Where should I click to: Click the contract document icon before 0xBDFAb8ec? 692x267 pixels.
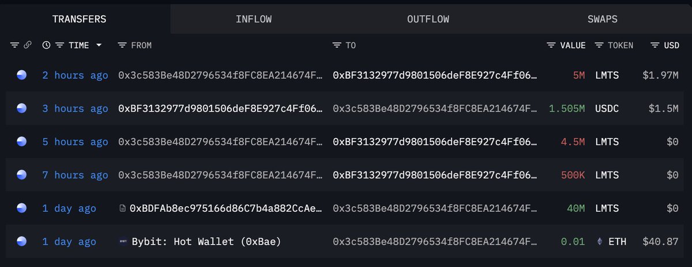(x=122, y=208)
